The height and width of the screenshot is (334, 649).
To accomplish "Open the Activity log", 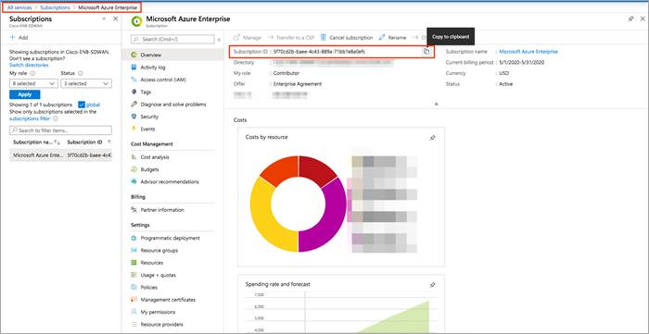I will (153, 68).
